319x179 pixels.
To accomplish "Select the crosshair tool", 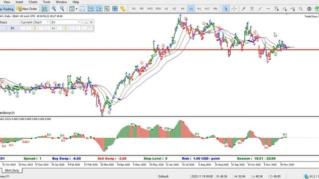I will pos(234,9).
